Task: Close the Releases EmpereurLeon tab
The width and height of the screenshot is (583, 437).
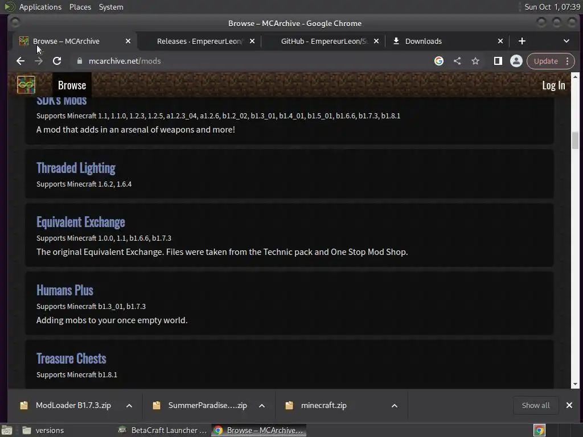Action: 252,41
